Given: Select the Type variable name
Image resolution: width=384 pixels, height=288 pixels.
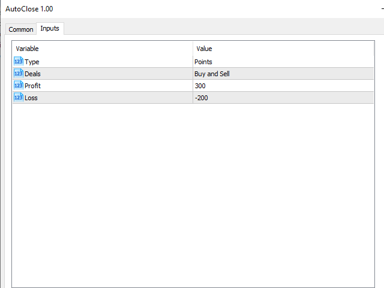Looking at the screenshot, I should click(x=32, y=62).
